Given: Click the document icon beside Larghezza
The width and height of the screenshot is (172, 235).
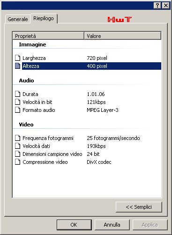Looking at the screenshot, I should coord(18,58).
